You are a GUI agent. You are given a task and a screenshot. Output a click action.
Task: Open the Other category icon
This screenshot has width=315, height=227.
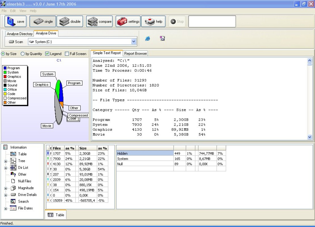click(13, 174)
